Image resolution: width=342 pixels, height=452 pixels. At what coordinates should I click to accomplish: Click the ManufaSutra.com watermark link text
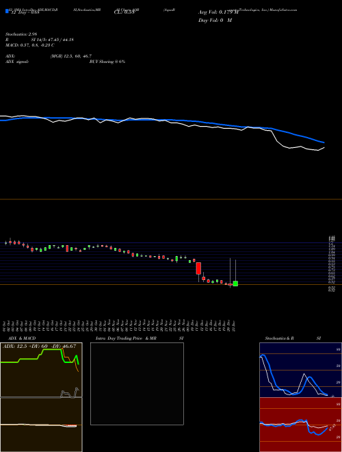point(283,10)
